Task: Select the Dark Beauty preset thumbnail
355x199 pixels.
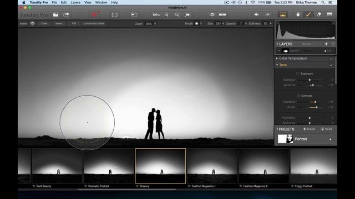Action: (x=57, y=166)
